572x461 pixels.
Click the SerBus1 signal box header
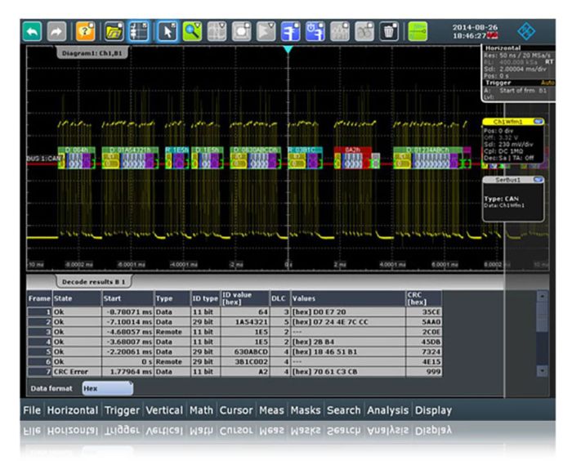pyautogui.click(x=507, y=180)
